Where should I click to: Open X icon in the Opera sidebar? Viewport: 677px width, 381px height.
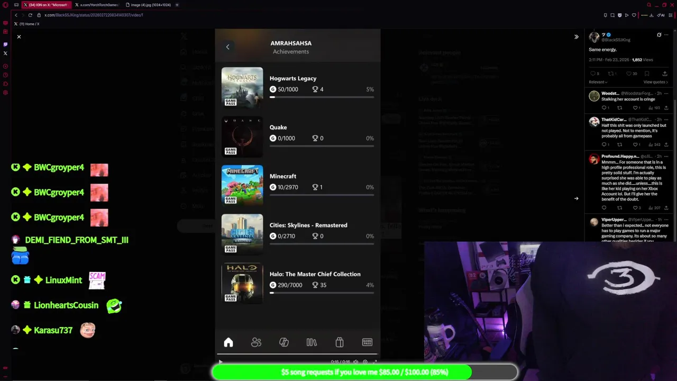5,53
